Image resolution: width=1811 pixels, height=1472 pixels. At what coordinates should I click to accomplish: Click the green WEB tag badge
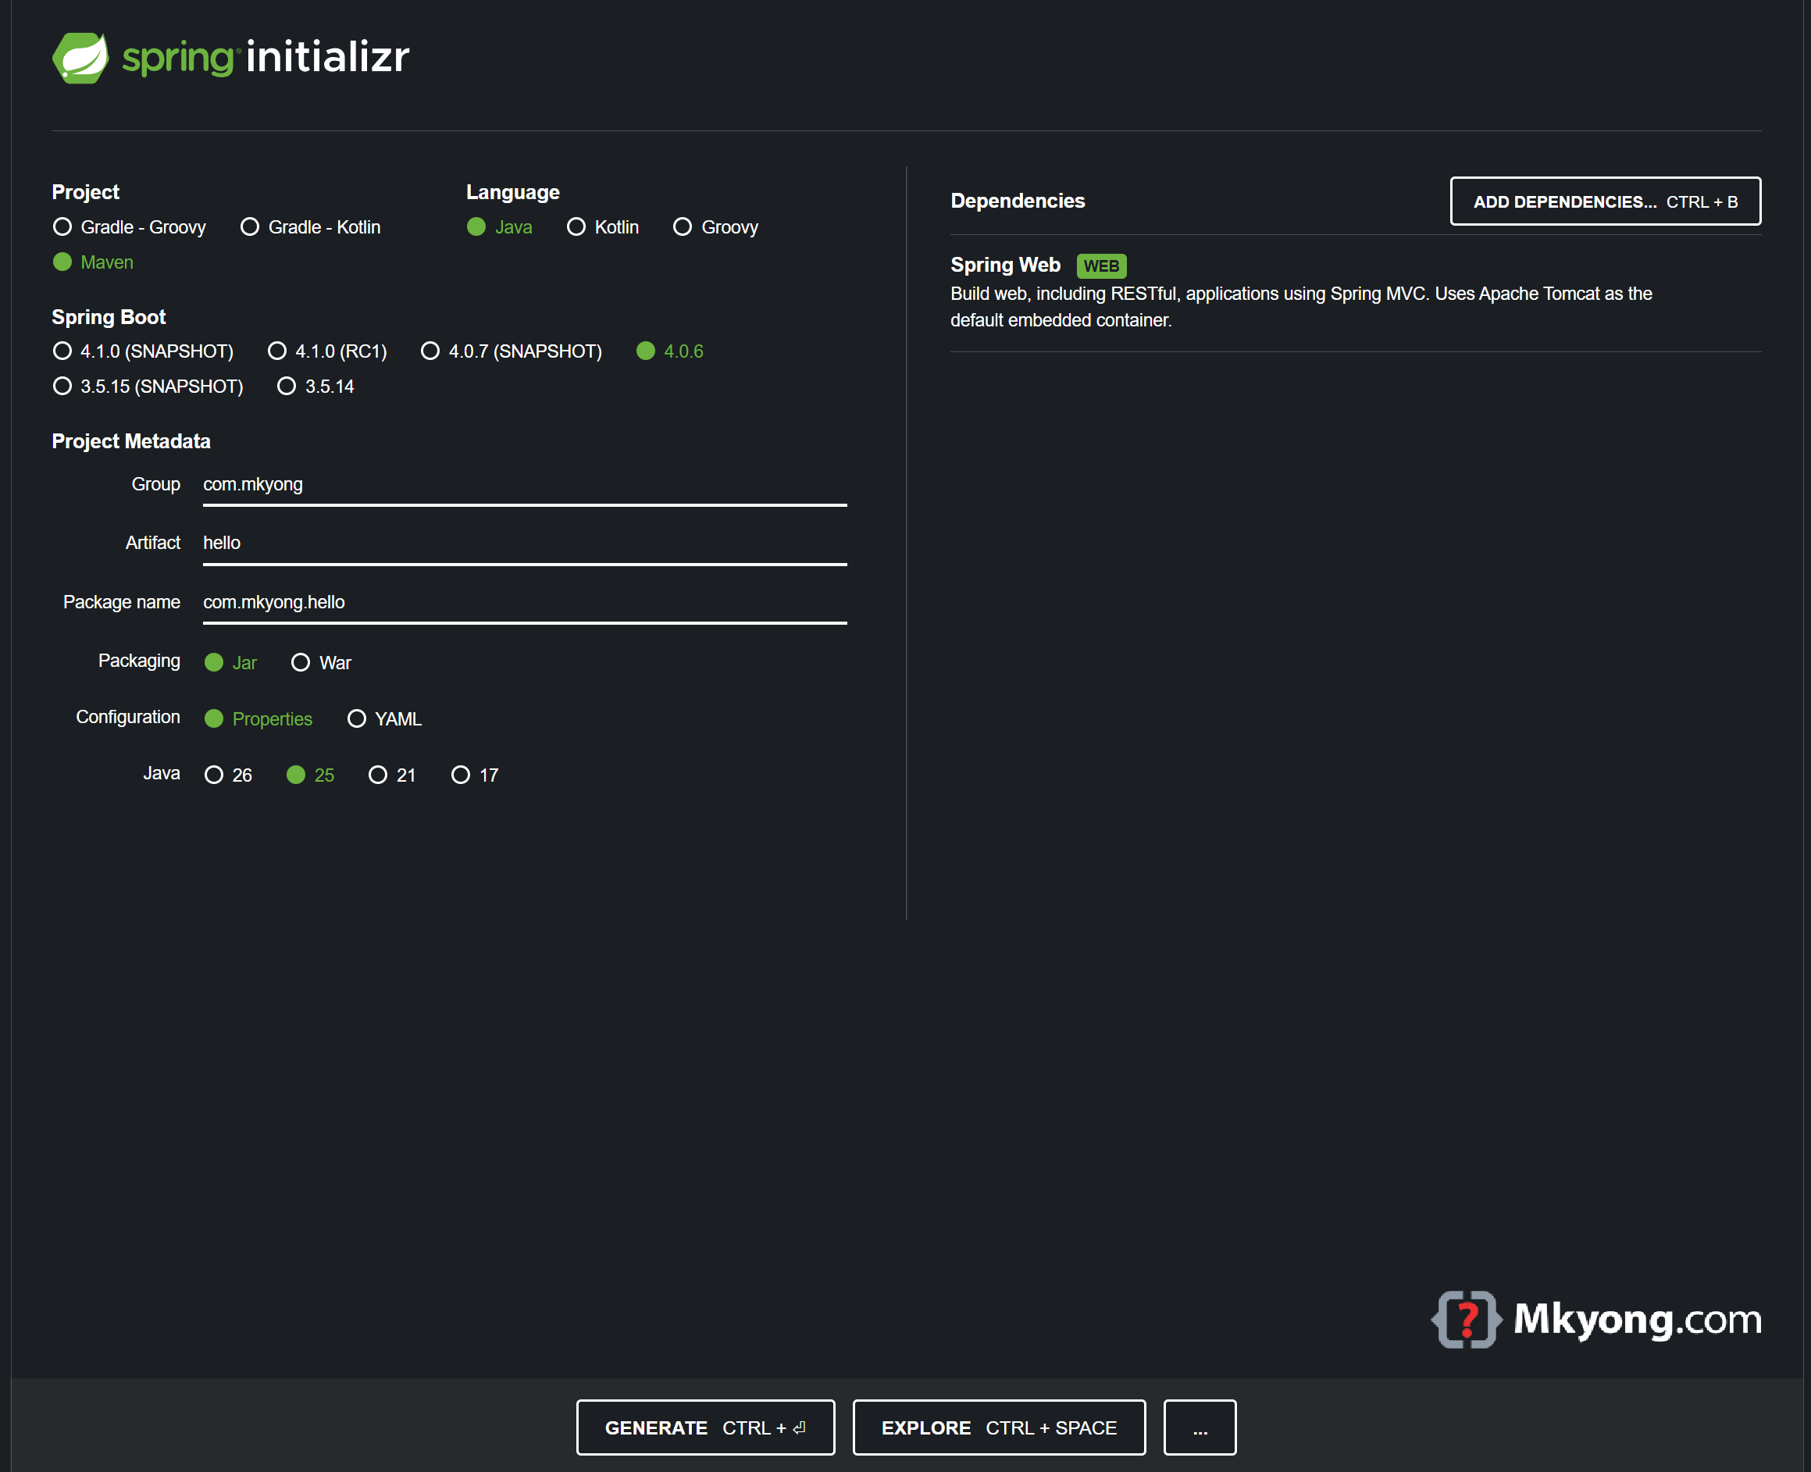tap(1100, 266)
